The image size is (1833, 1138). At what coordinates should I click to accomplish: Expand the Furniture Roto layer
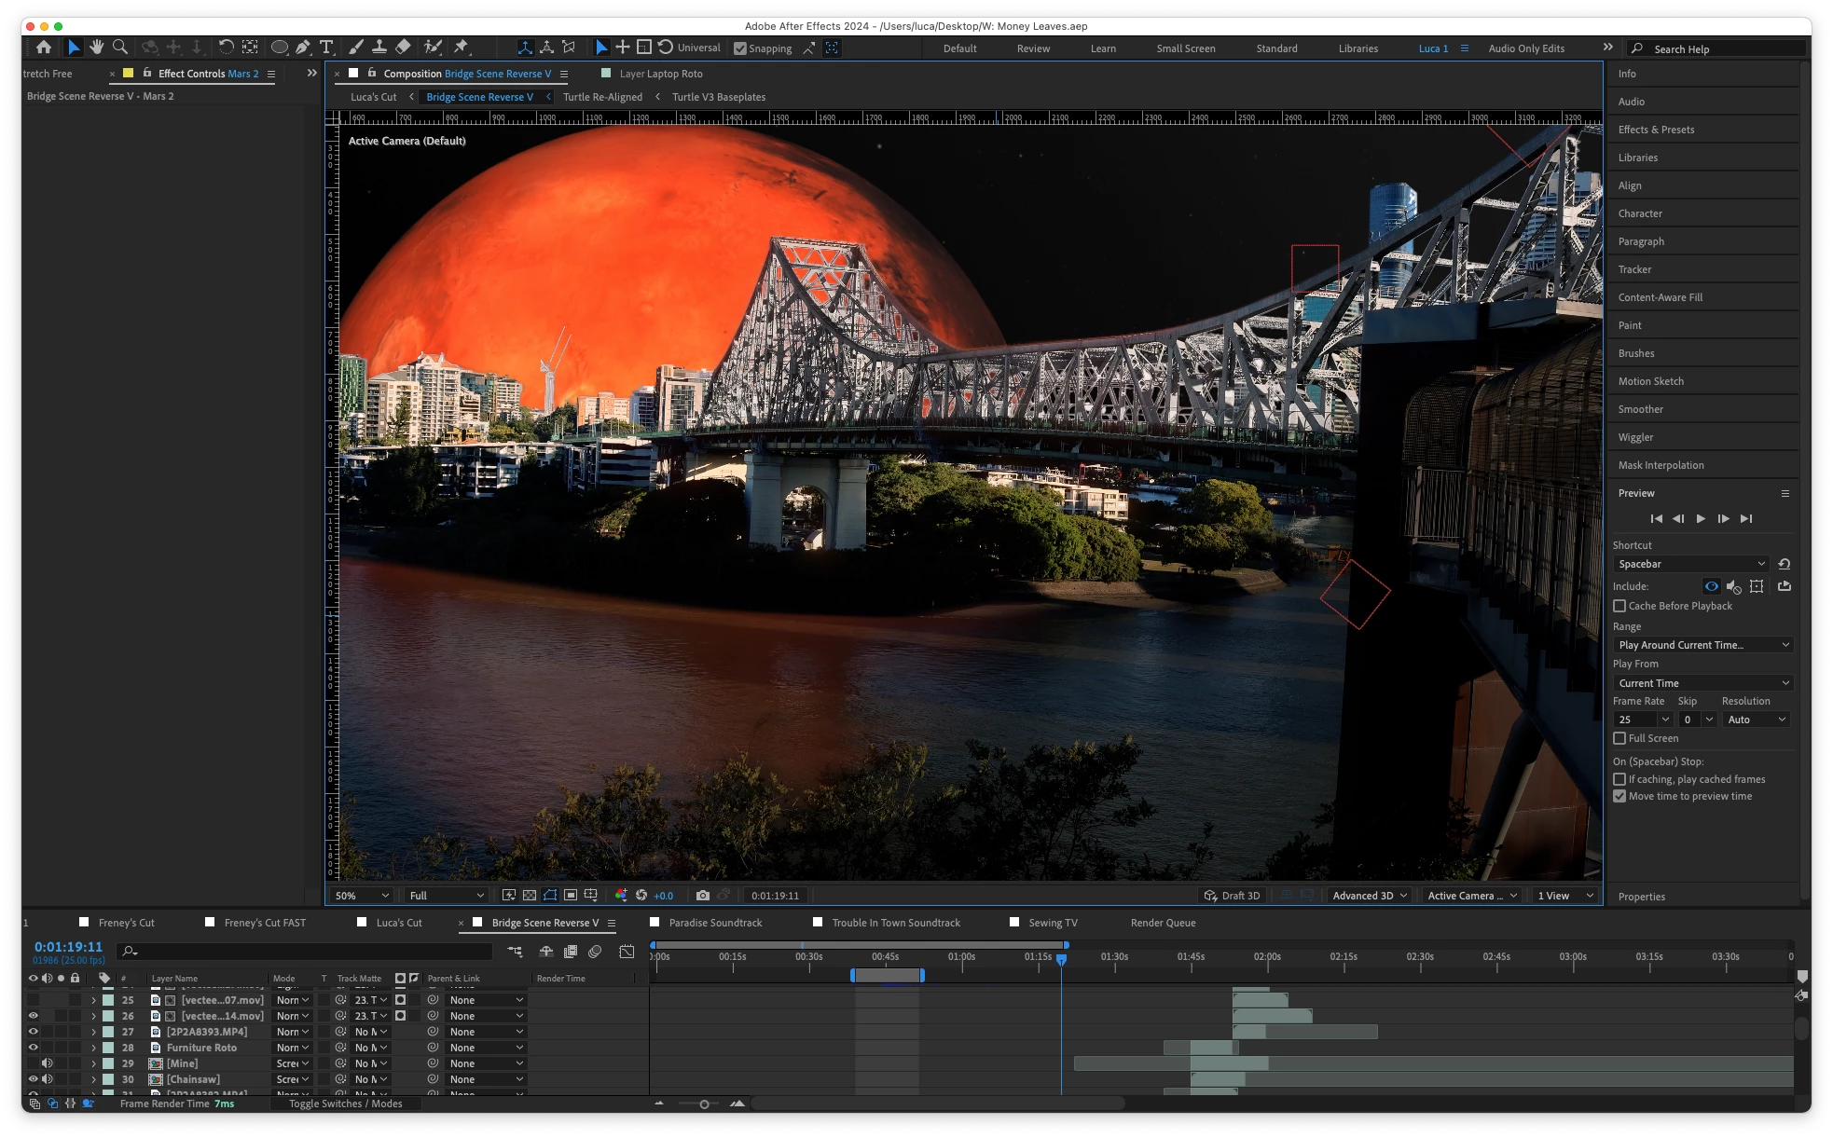point(93,1048)
